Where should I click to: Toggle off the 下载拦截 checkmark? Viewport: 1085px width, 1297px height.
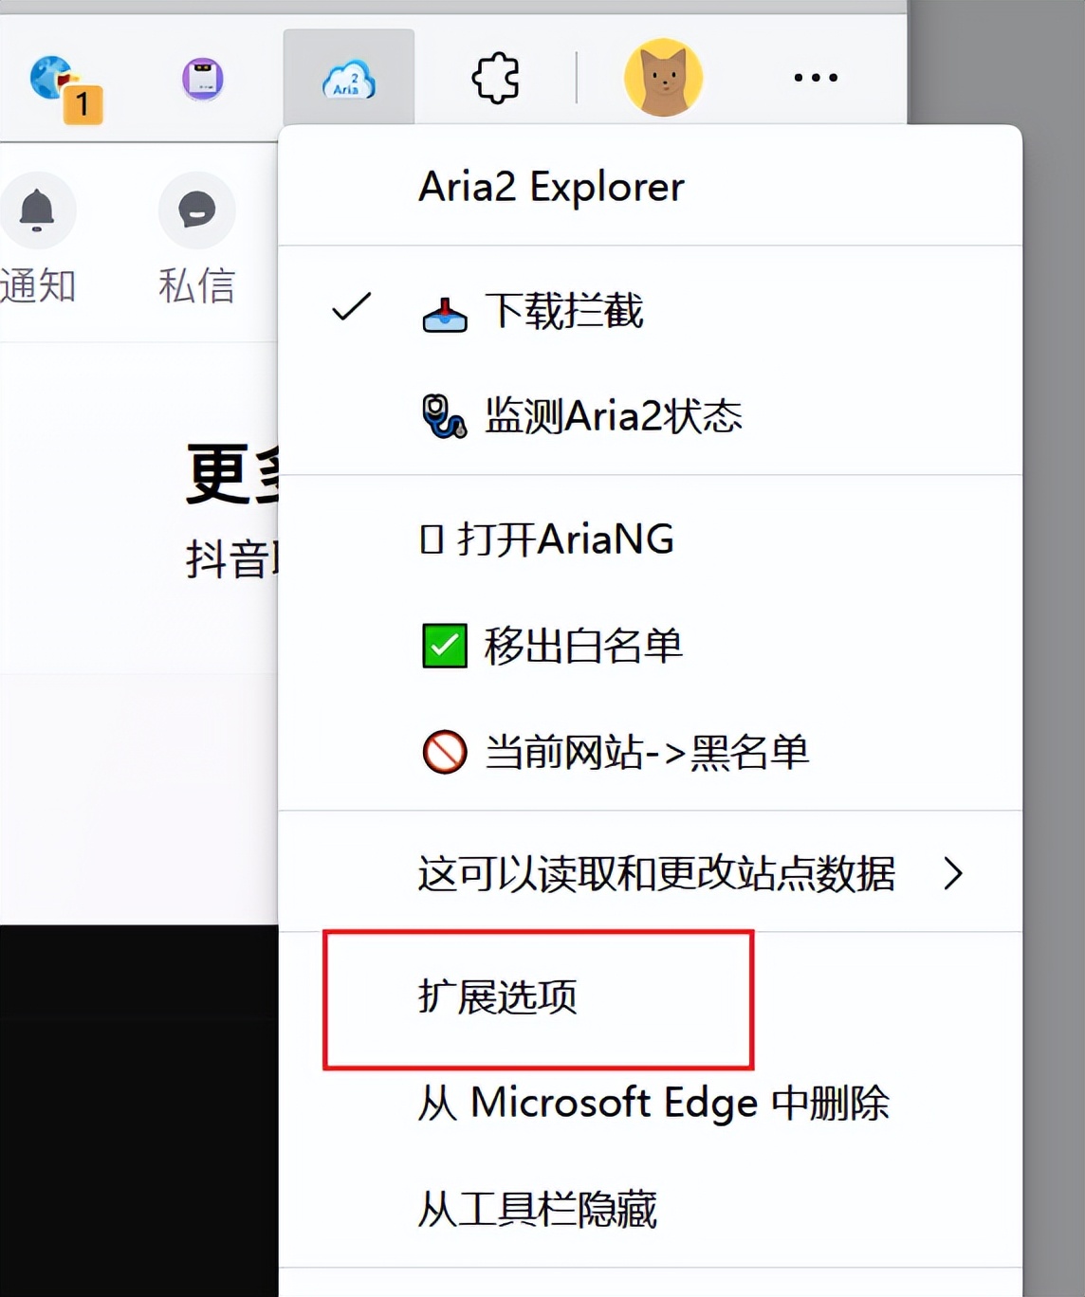click(x=352, y=307)
